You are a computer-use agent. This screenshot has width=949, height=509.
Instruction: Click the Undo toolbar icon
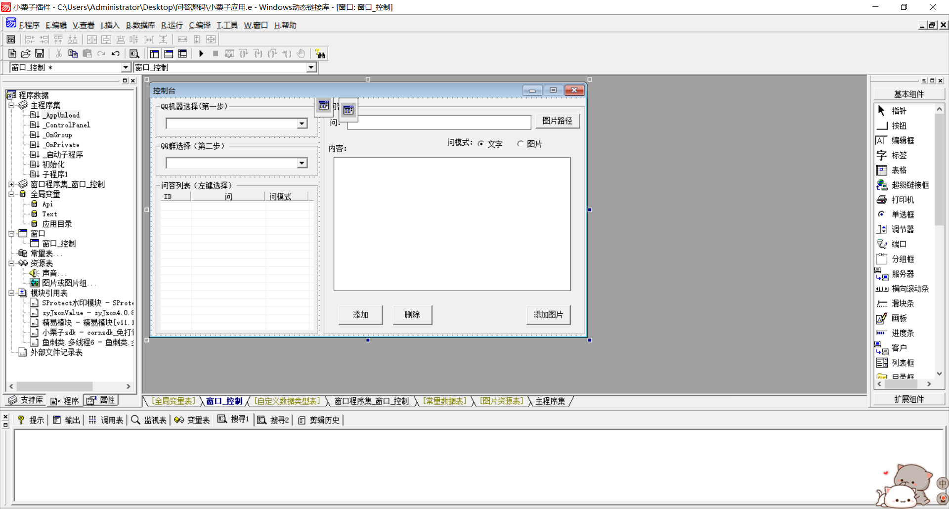click(116, 54)
